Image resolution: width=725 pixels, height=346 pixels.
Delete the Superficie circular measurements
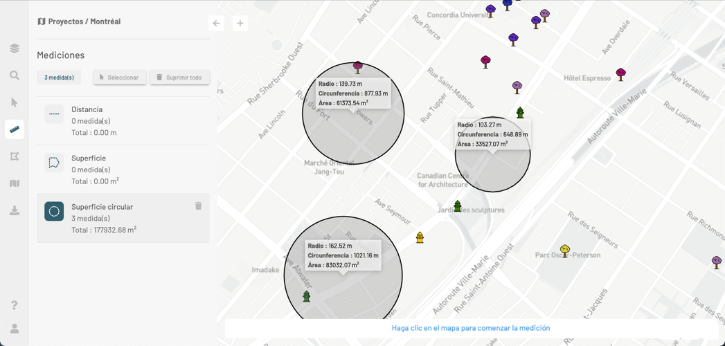pyautogui.click(x=198, y=206)
